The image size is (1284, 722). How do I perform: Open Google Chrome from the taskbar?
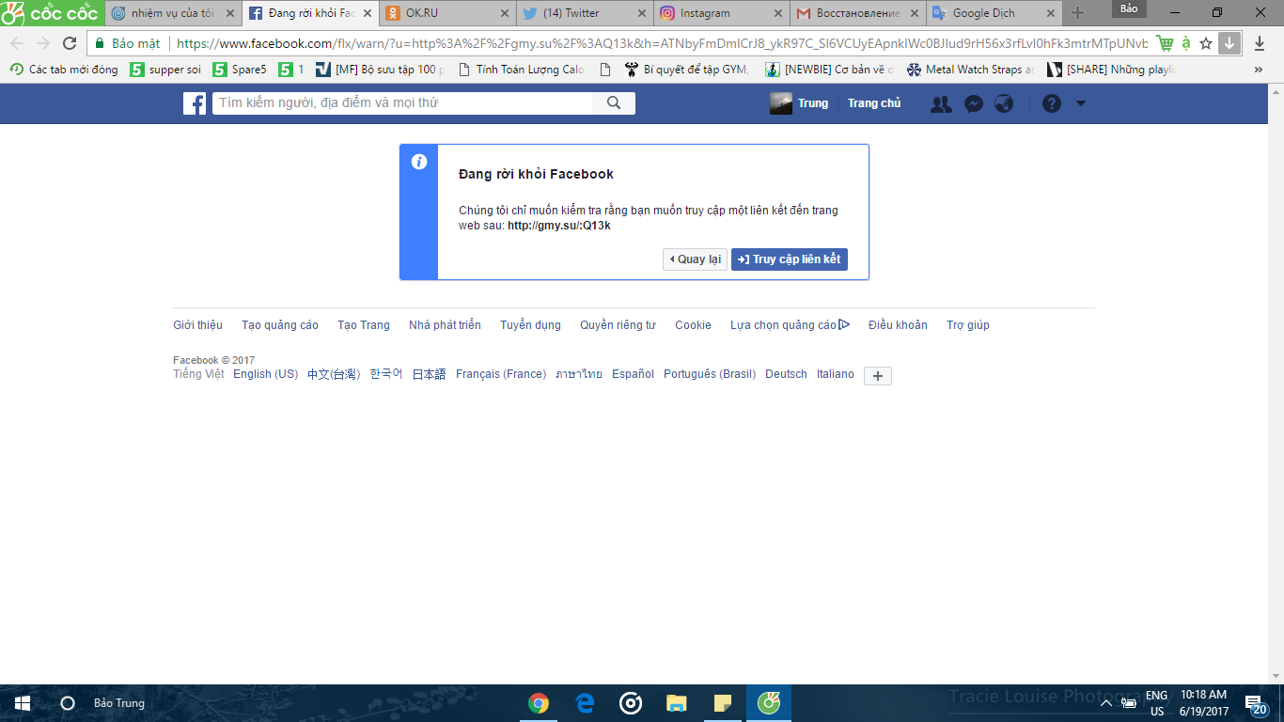tap(539, 703)
